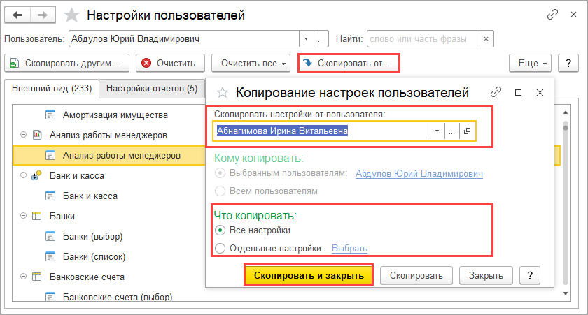Click table icon next to Банки group
588x315 pixels.
click(36, 216)
